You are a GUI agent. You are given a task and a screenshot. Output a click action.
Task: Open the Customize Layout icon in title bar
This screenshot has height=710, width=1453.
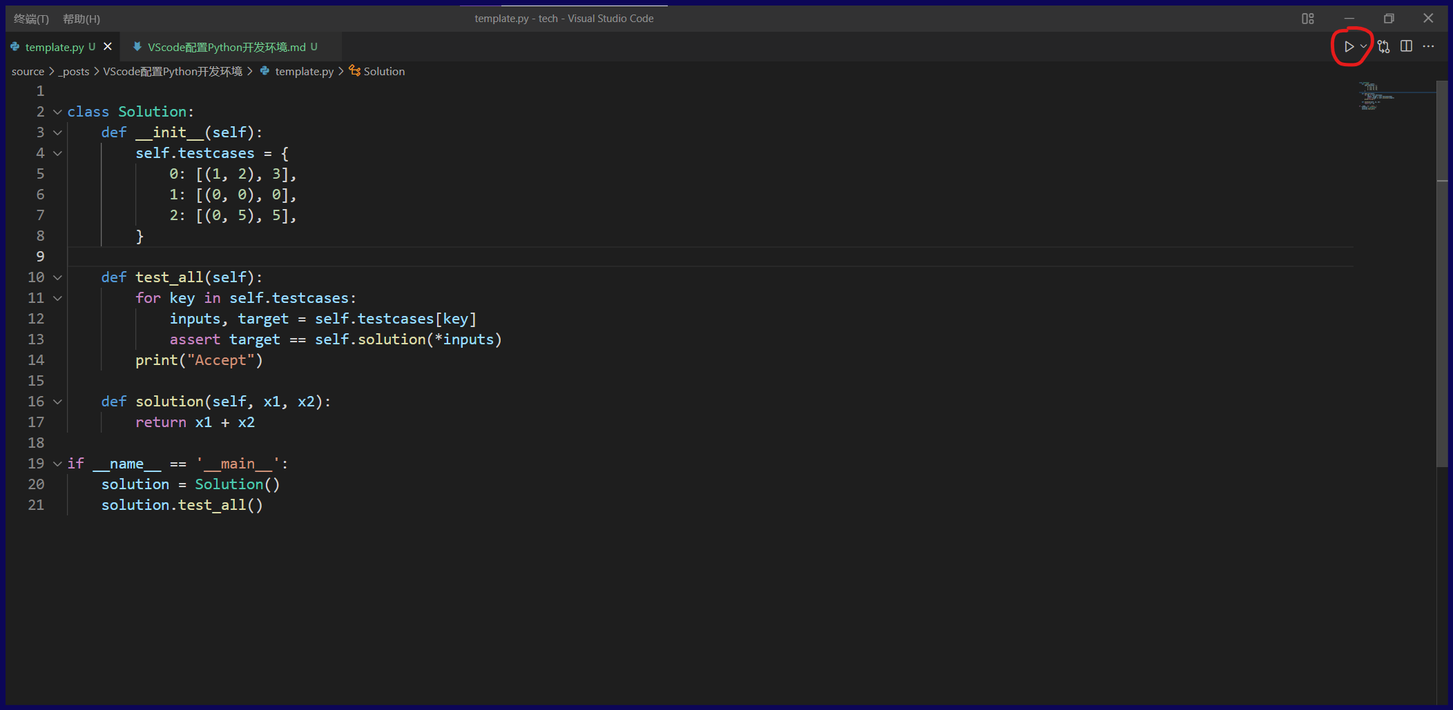tap(1307, 19)
